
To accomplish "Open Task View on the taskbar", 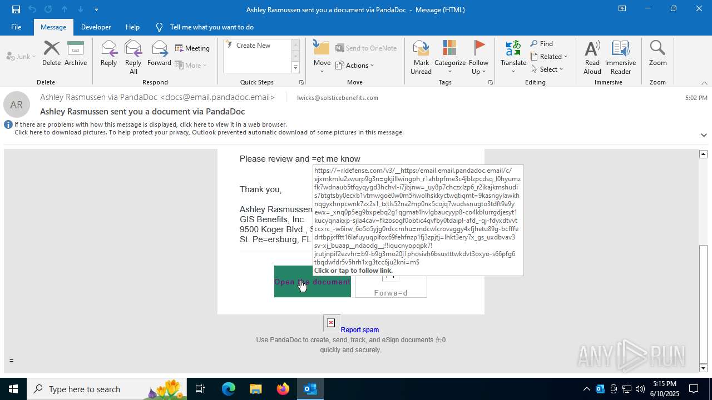I will (200, 389).
